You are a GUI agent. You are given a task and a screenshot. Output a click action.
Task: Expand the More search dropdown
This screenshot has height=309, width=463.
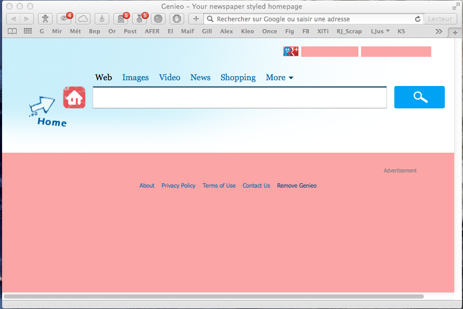click(279, 78)
